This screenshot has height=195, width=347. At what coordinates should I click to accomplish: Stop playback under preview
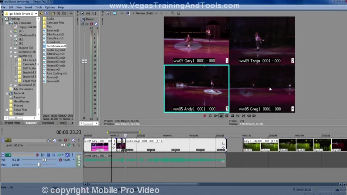pyautogui.click(x=232, y=116)
